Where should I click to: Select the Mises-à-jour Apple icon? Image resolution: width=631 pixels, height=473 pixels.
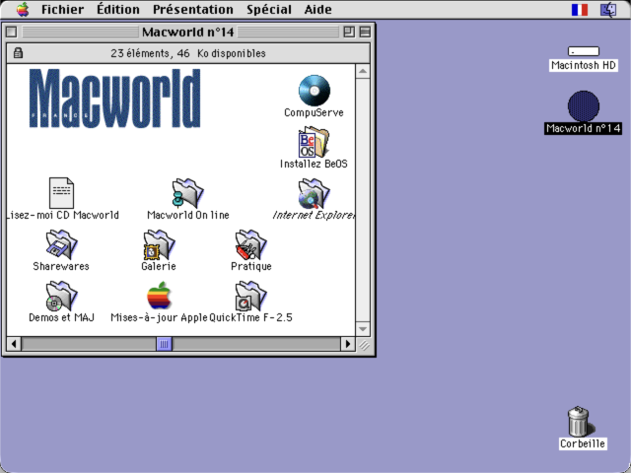click(x=159, y=296)
